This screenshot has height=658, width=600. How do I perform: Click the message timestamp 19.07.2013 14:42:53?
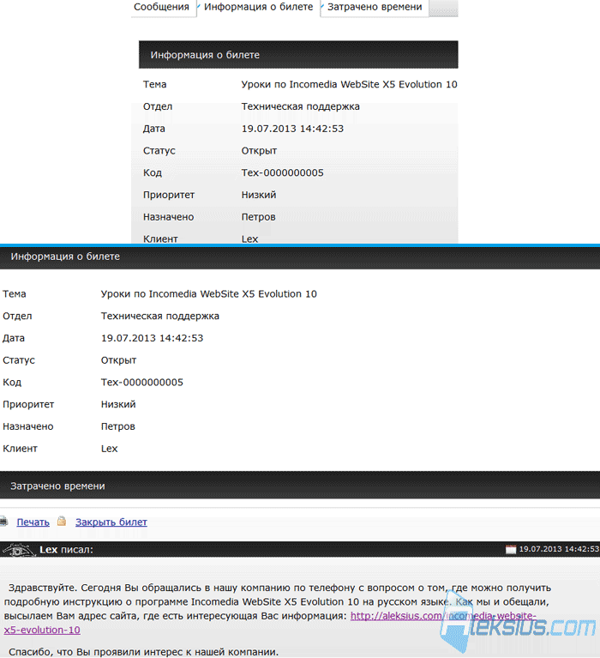tap(559, 549)
